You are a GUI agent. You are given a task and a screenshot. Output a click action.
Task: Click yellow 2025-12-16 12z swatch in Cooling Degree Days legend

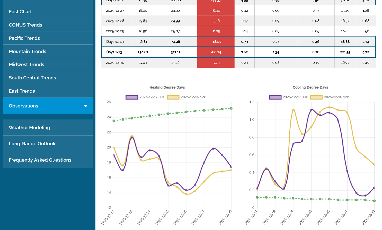tap(316, 97)
